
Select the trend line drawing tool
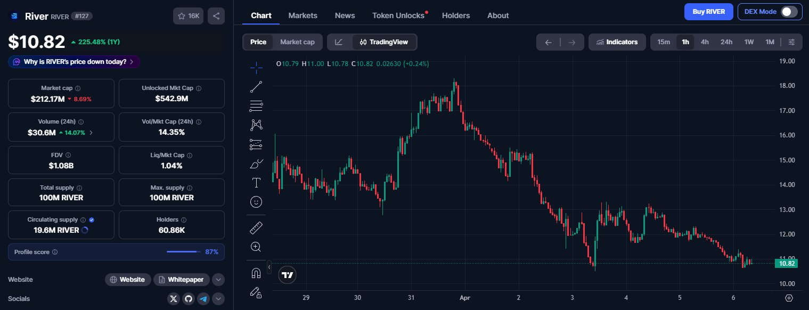pyautogui.click(x=256, y=87)
